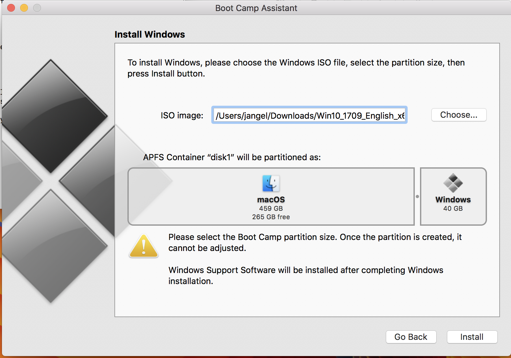The image size is (511, 358).
Task: Select the Windows 40 GB partition box
Action: pos(453,197)
